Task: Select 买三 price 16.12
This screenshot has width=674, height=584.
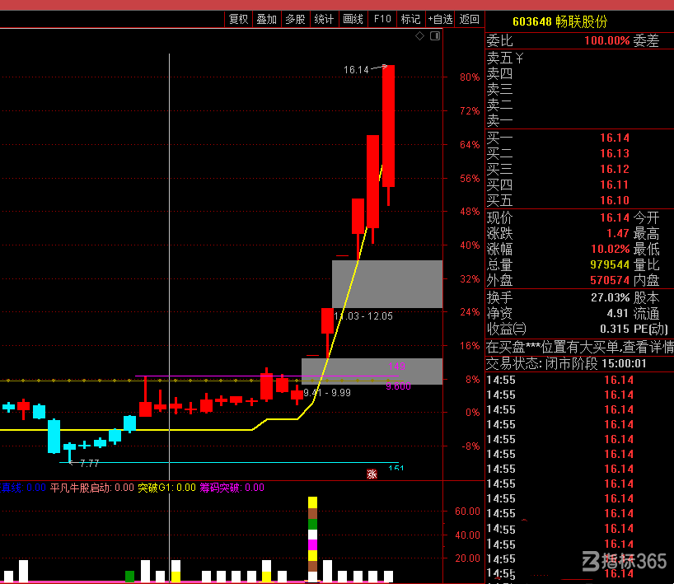Action: tap(615, 169)
